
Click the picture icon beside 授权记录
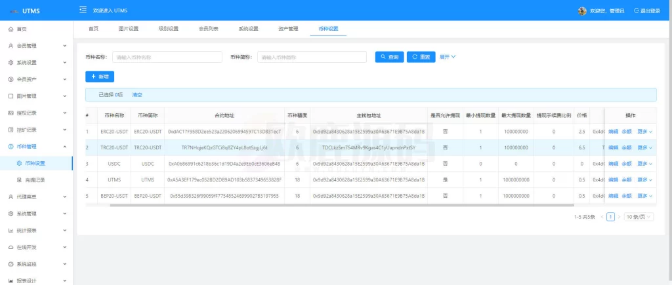10,113
